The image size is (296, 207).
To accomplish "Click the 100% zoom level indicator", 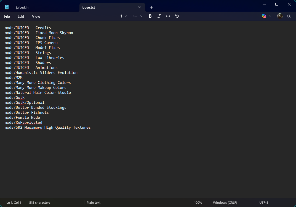I will [198, 203].
